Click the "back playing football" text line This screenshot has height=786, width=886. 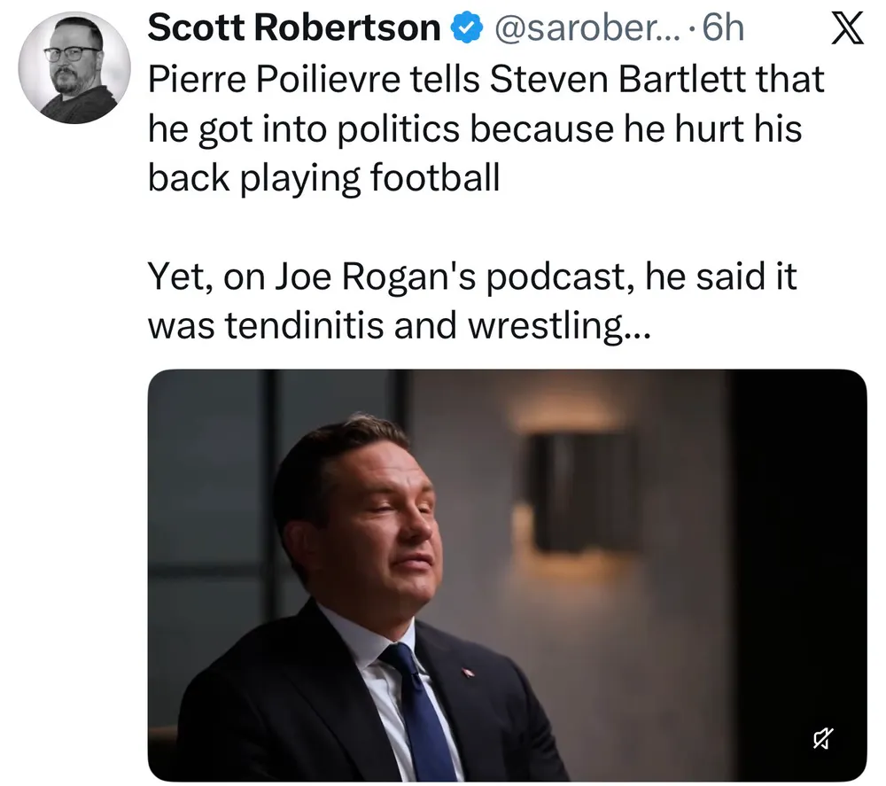point(323,179)
